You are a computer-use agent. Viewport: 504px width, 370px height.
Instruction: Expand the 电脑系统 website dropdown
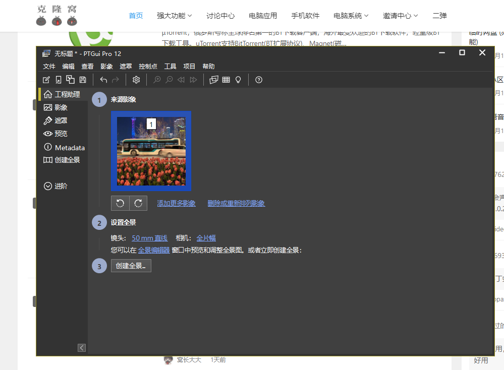pos(351,16)
